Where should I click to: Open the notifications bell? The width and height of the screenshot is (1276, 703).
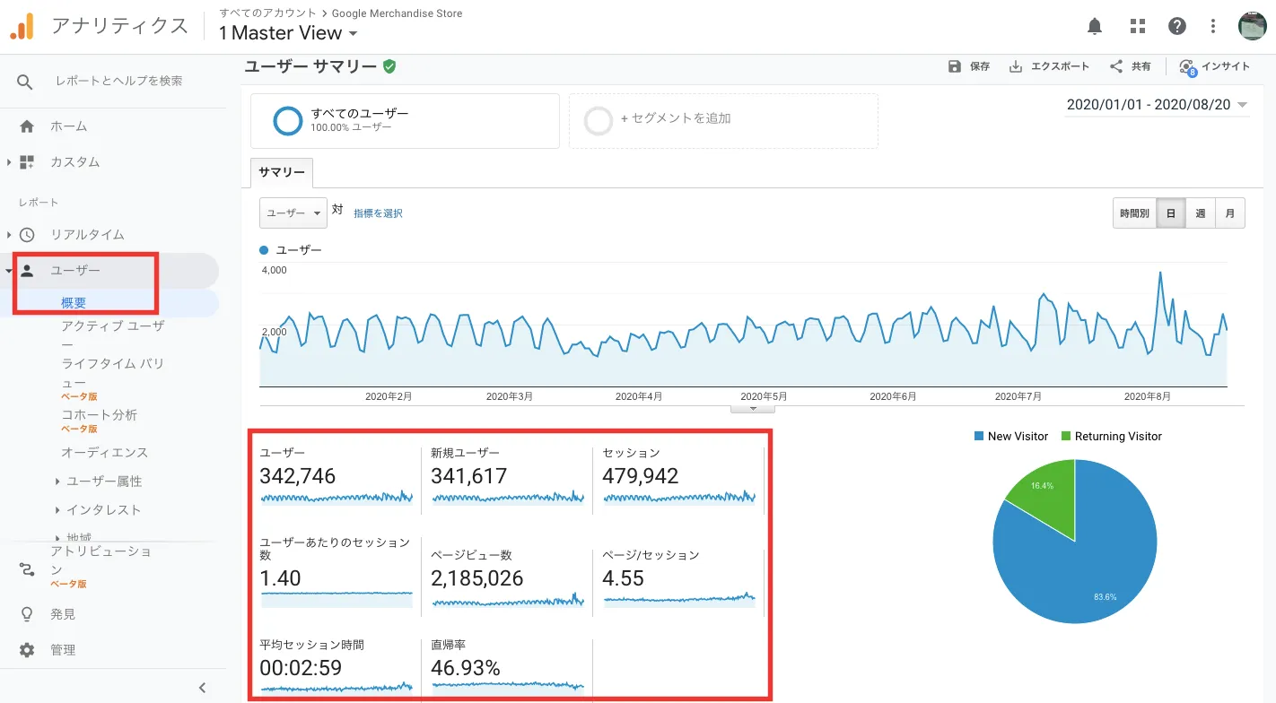coord(1095,26)
